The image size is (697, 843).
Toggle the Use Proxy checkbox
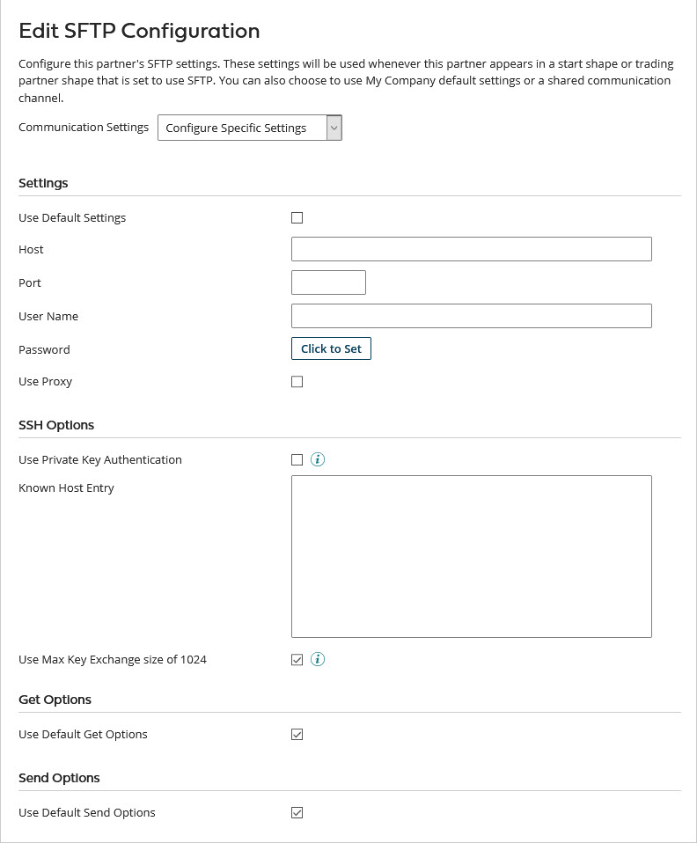pos(297,381)
